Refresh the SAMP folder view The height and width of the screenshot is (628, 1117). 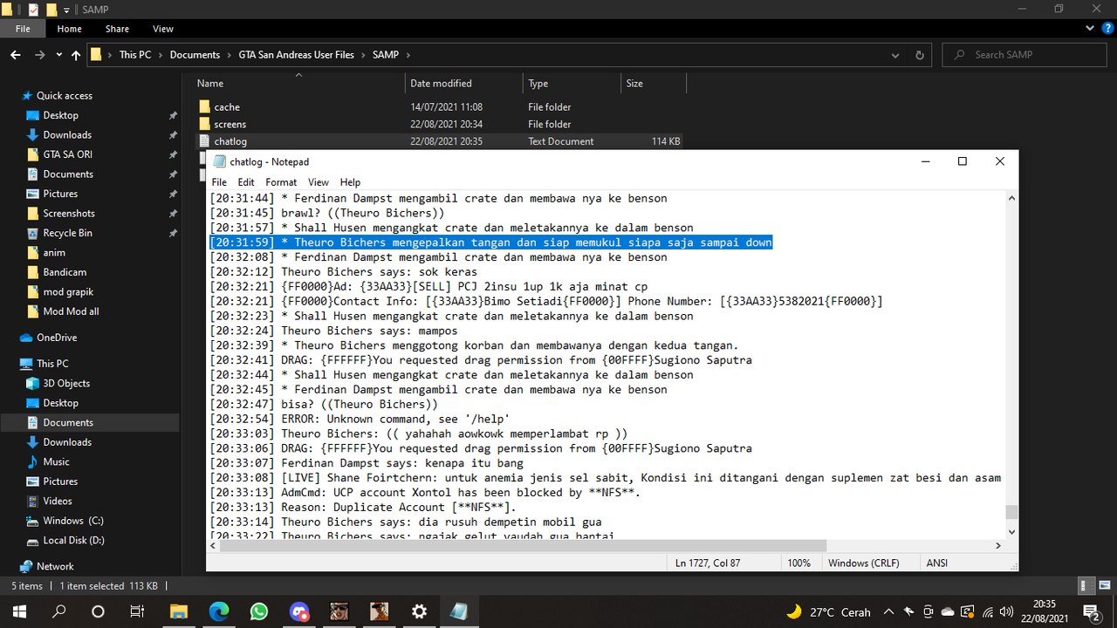919,55
